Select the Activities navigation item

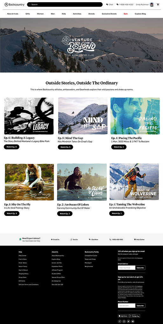pos(77,14)
